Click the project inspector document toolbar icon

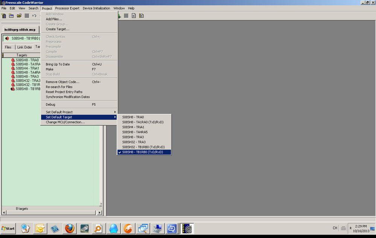pyautogui.click(x=134, y=16)
